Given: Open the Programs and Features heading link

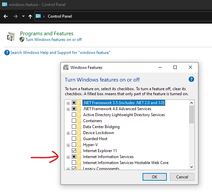Looking at the screenshot, I should [47, 34].
